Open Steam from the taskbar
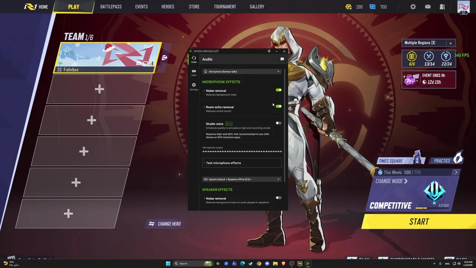The width and height of the screenshot is (476, 268). click(251, 264)
